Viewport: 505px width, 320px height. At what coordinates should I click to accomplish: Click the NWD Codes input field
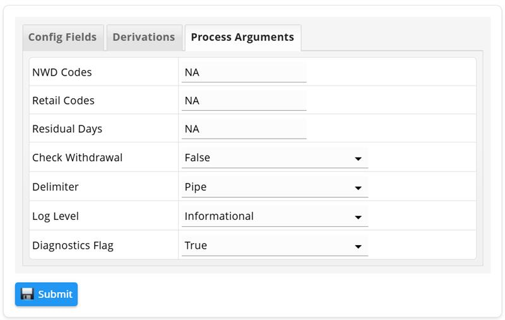(x=244, y=72)
